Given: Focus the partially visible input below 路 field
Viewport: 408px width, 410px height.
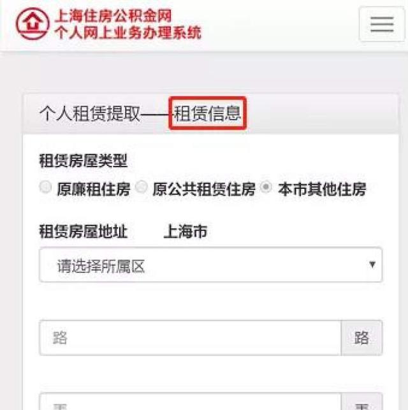Looking at the screenshot, I should (x=190, y=401).
